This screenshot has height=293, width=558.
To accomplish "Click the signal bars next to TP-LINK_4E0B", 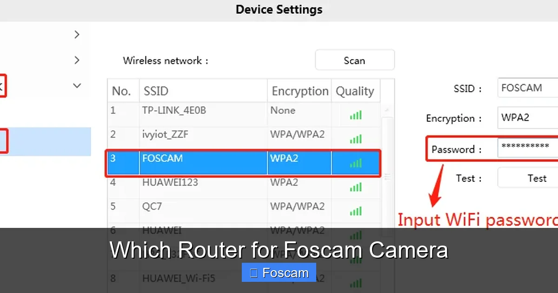I will (356, 114).
